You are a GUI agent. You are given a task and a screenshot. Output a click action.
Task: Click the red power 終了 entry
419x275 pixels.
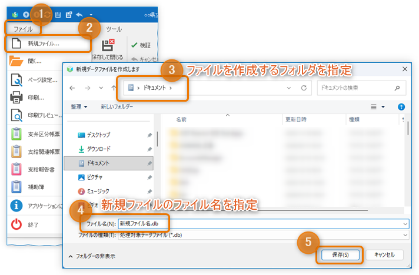click(x=35, y=224)
